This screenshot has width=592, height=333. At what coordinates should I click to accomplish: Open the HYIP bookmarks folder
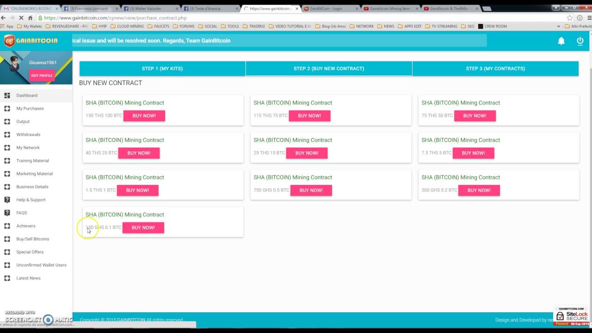pos(99,26)
